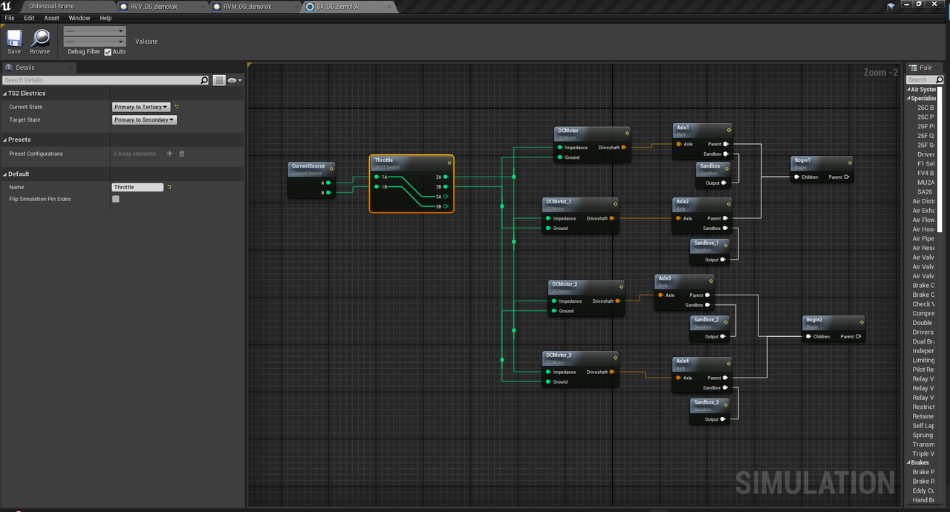Open the File menu
The height and width of the screenshot is (512, 950).
pos(10,18)
